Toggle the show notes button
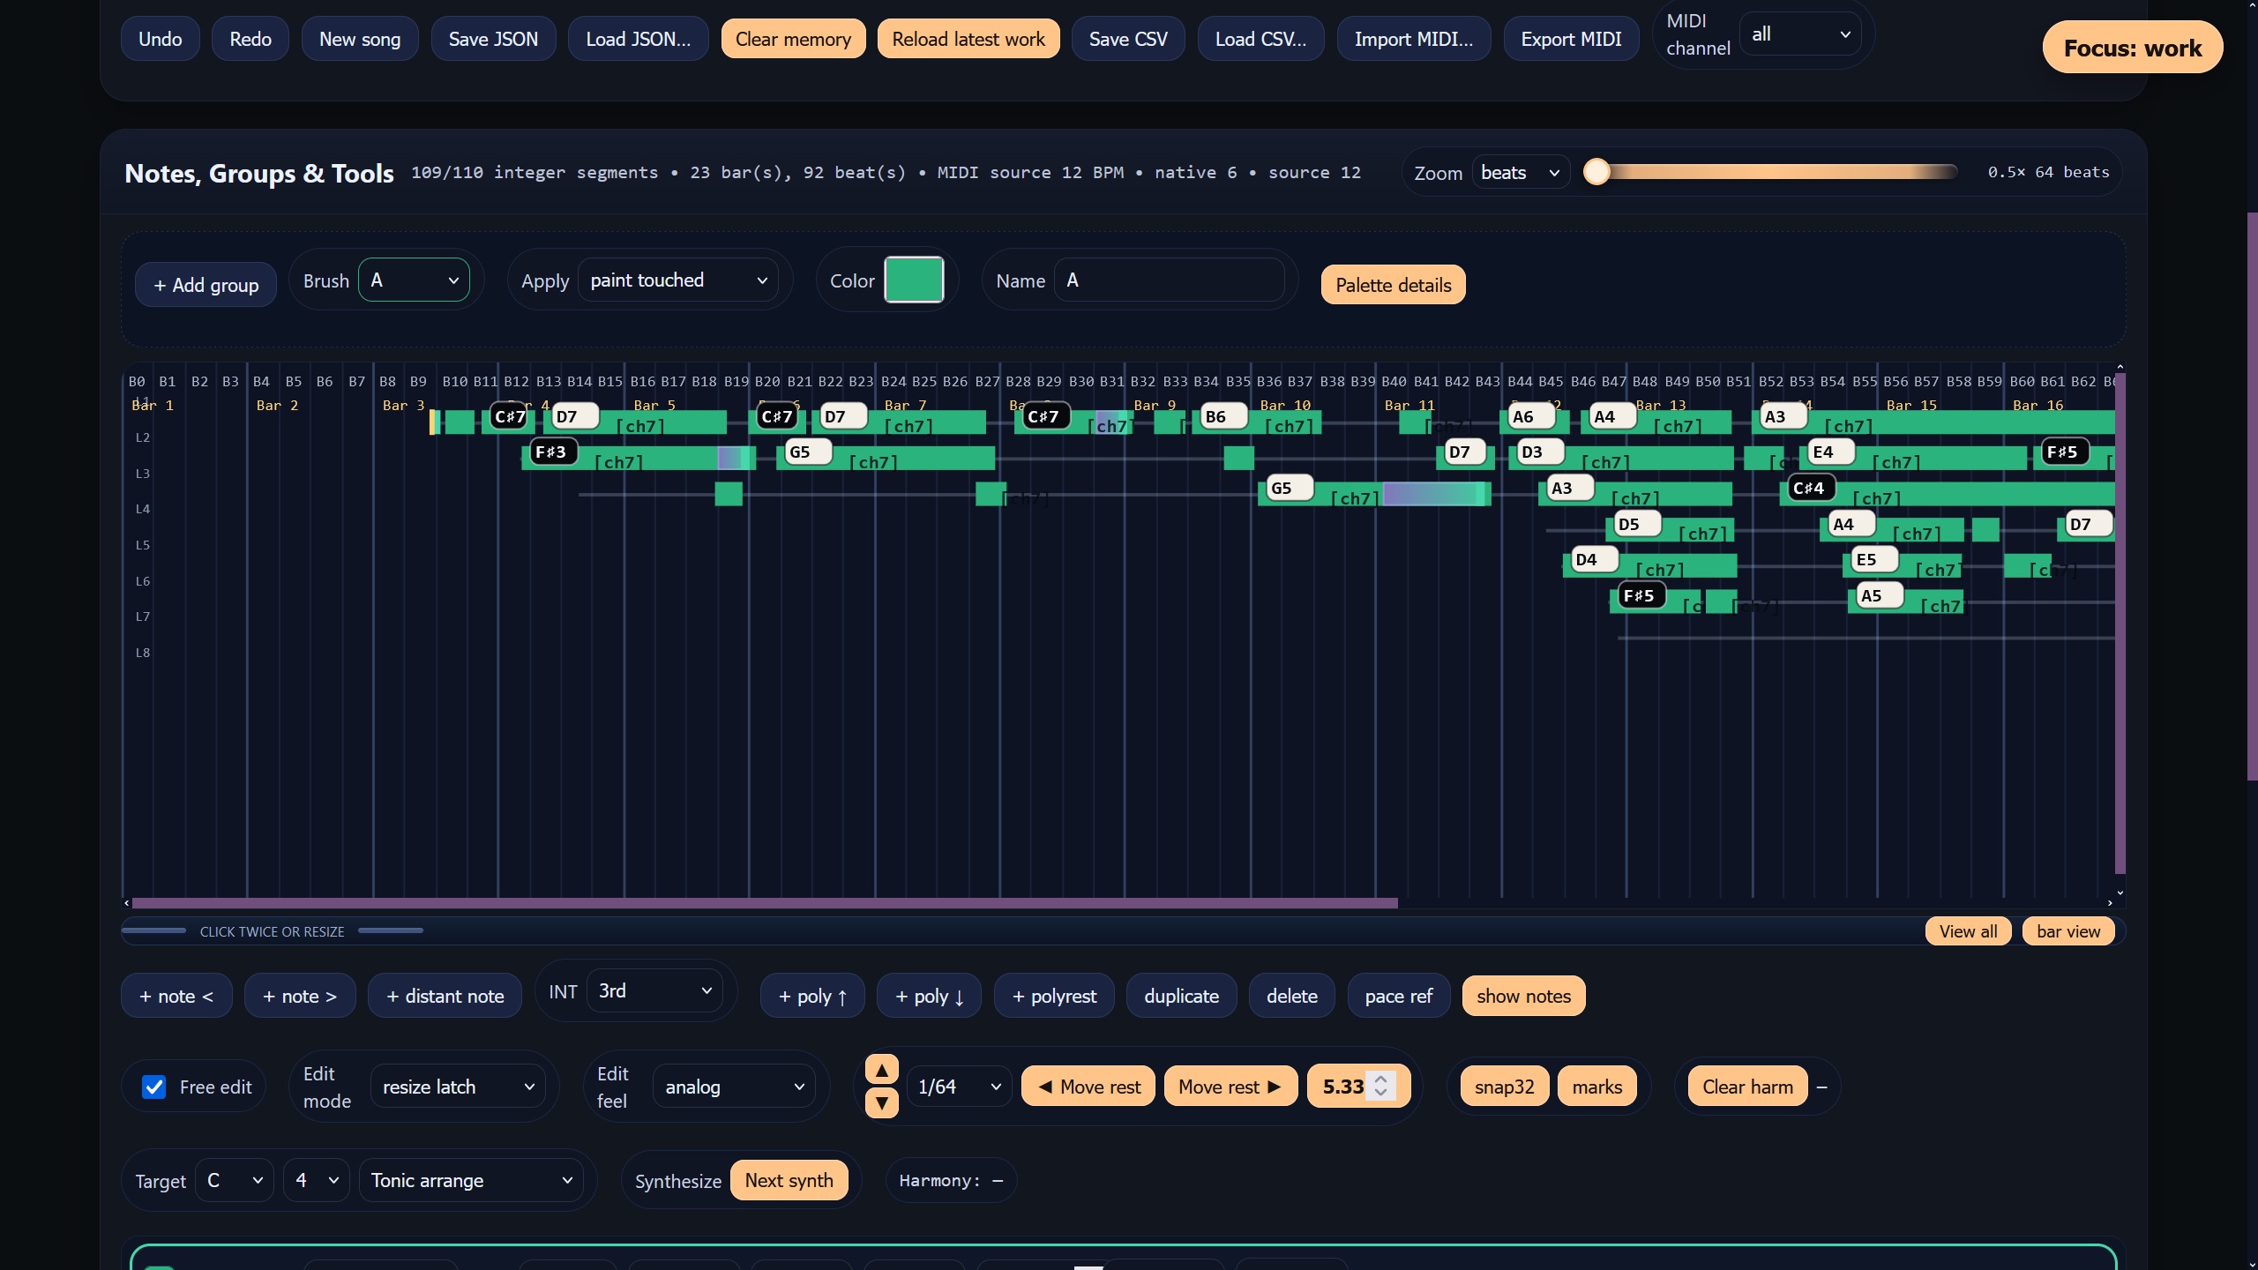2258x1270 pixels. click(x=1523, y=996)
